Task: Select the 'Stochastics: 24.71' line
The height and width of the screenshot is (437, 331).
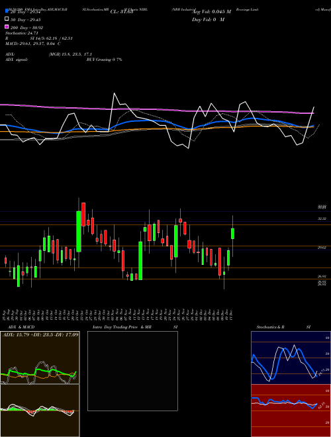Action: (22, 33)
